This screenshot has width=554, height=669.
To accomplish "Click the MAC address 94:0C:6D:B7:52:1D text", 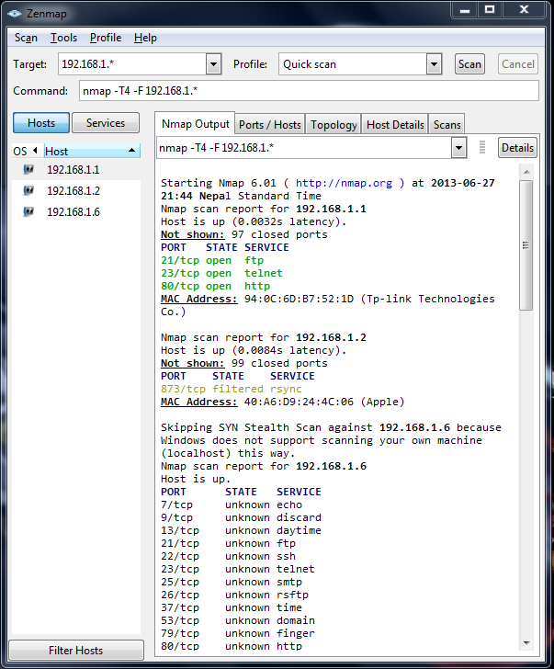I will pyautogui.click(x=299, y=299).
